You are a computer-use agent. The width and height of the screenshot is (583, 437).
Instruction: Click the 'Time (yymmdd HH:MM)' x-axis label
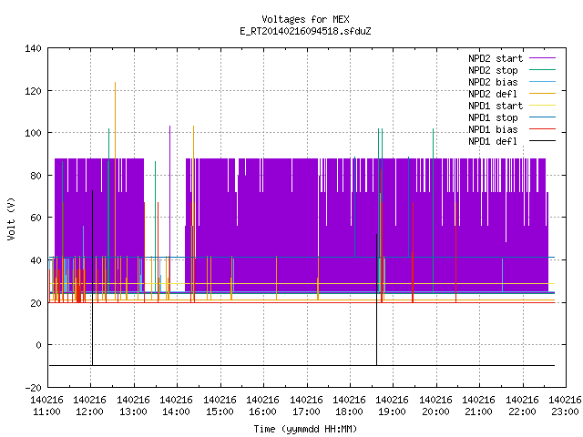tap(305, 429)
